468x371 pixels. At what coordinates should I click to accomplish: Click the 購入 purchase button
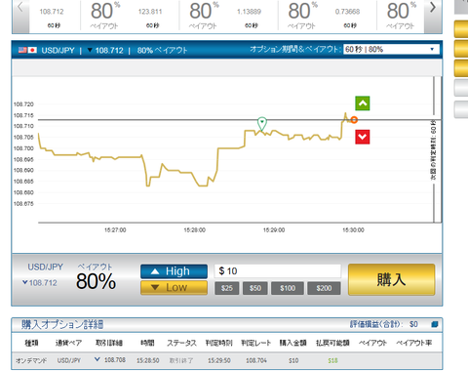391,279
